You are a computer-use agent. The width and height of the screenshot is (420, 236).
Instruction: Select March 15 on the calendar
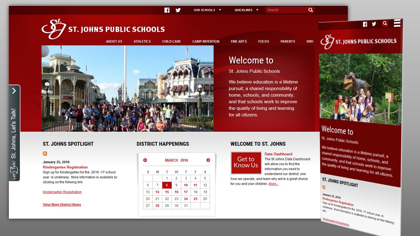(x=167, y=192)
